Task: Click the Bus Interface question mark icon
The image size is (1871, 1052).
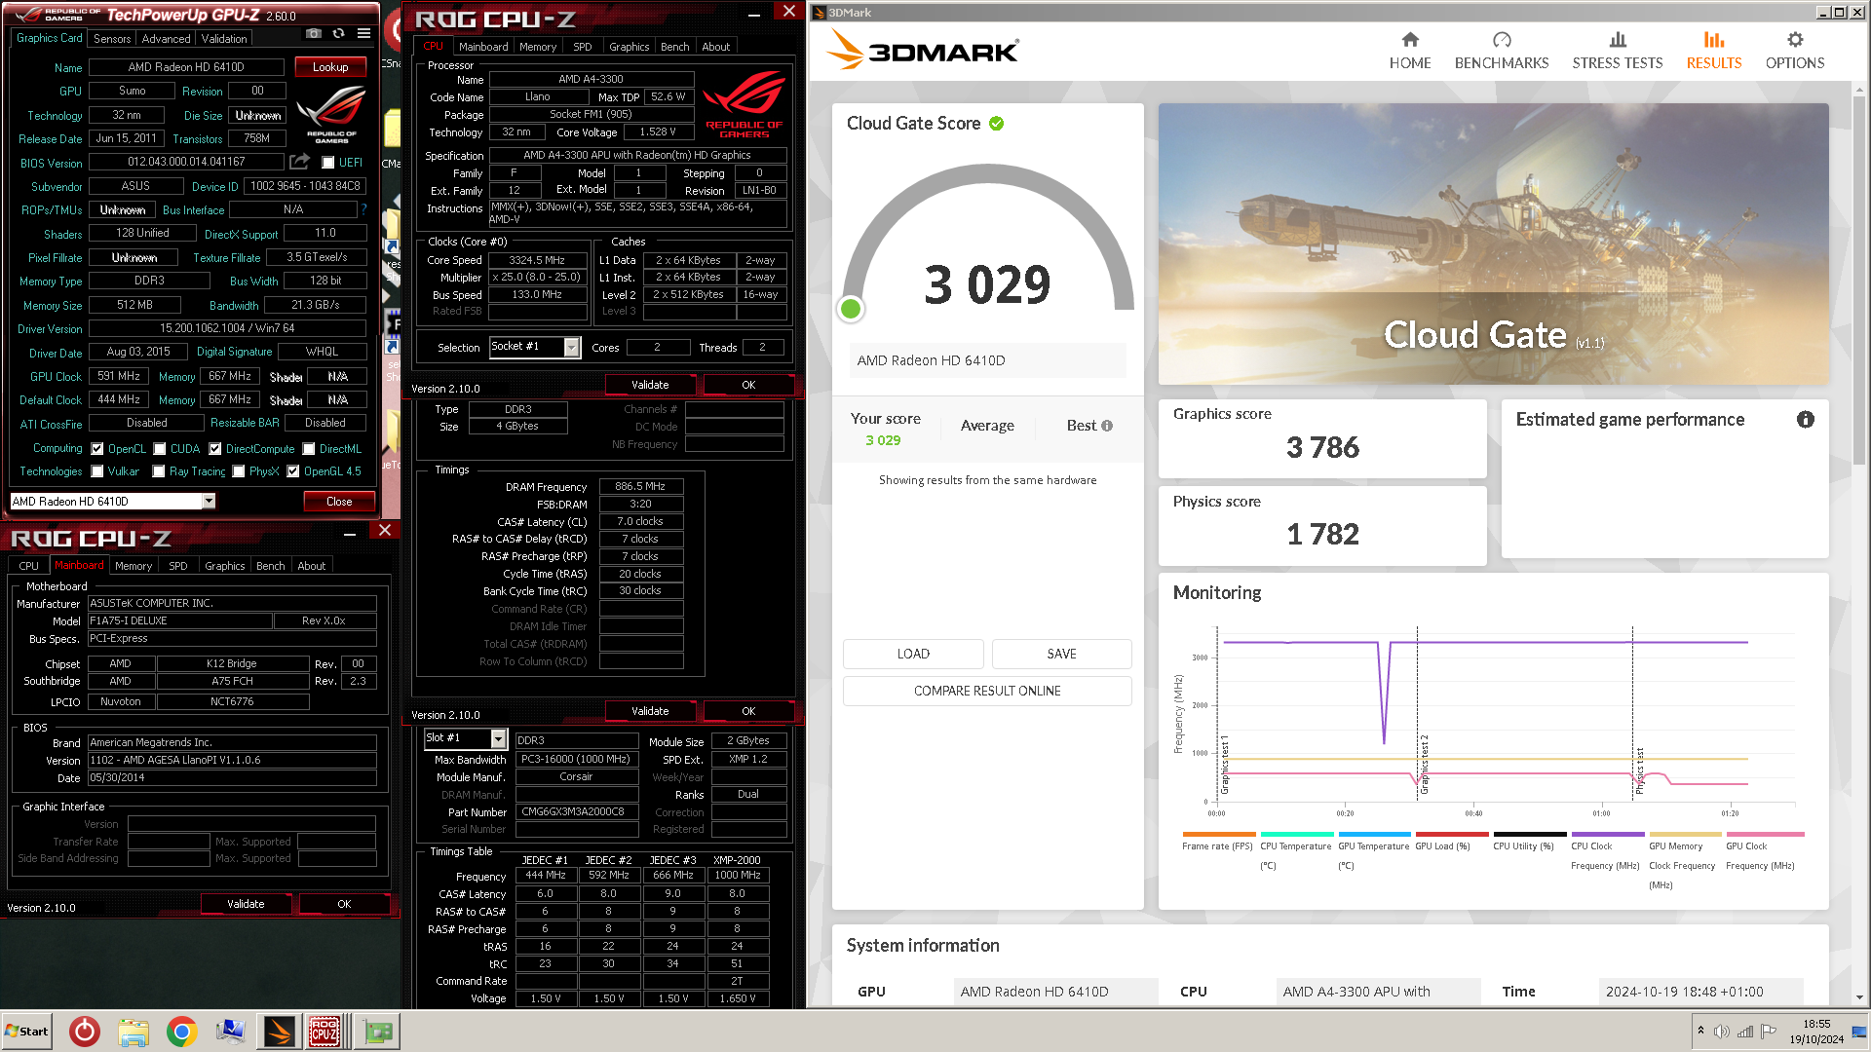Action: point(363,208)
